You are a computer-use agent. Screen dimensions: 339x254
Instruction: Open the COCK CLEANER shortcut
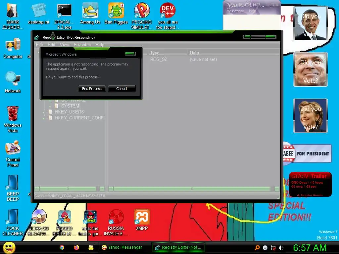pos(13,223)
